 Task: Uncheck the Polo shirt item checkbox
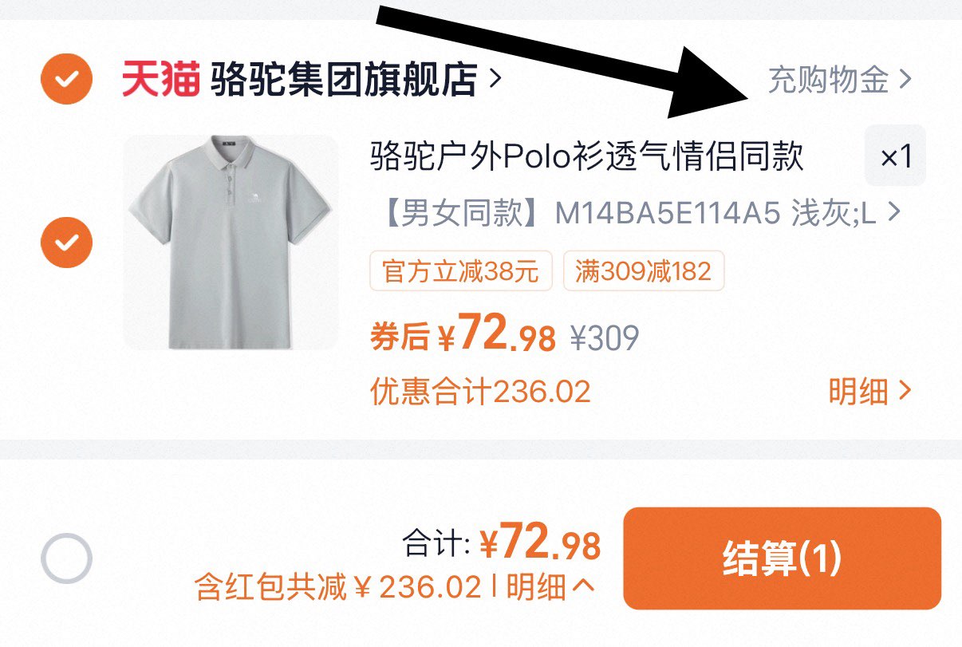click(x=67, y=242)
